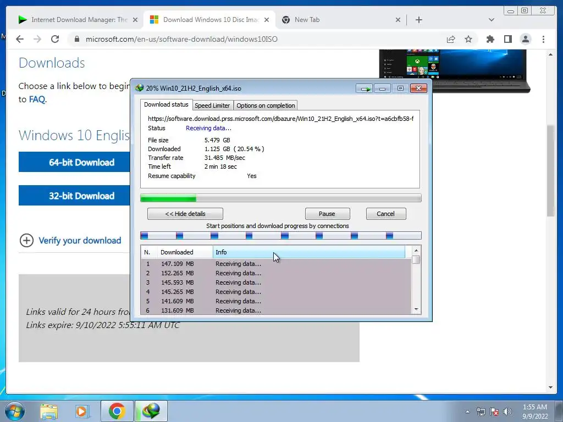The width and height of the screenshot is (563, 422).
Task: Open the Chrome three-dot menu
Action: coord(544,39)
